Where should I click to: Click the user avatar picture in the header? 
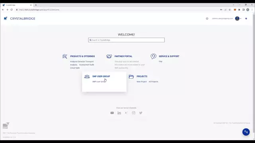[237, 19]
